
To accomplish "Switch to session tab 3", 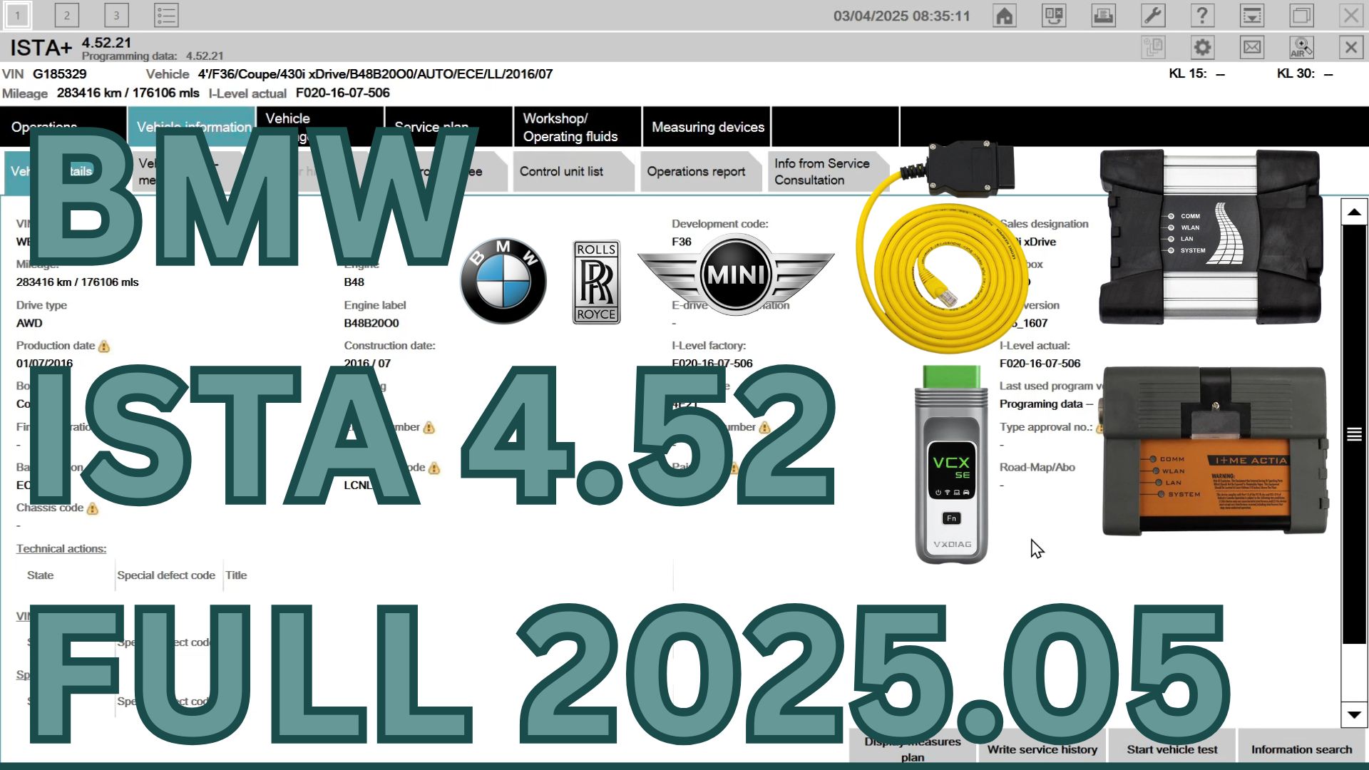I will 116,16.
